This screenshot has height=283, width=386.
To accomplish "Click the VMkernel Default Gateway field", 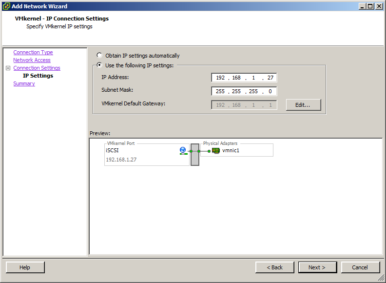I will point(244,105).
